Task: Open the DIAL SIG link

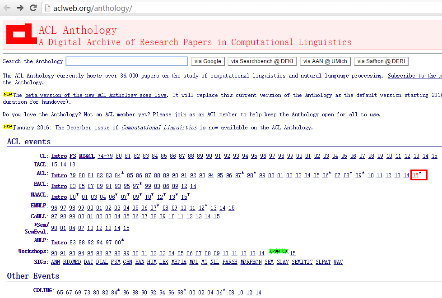Action: click(102, 262)
